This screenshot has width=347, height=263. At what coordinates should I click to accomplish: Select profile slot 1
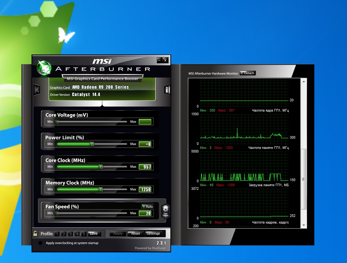57,234
